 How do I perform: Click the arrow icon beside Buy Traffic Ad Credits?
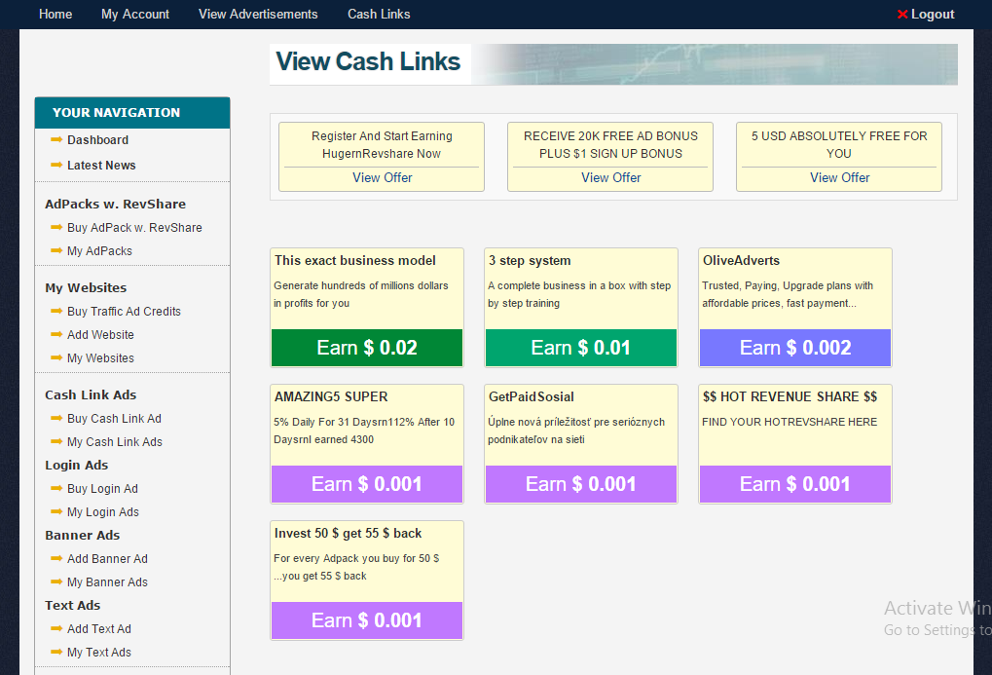pos(56,311)
